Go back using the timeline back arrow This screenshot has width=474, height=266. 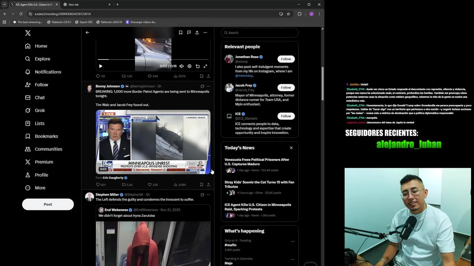87,33
